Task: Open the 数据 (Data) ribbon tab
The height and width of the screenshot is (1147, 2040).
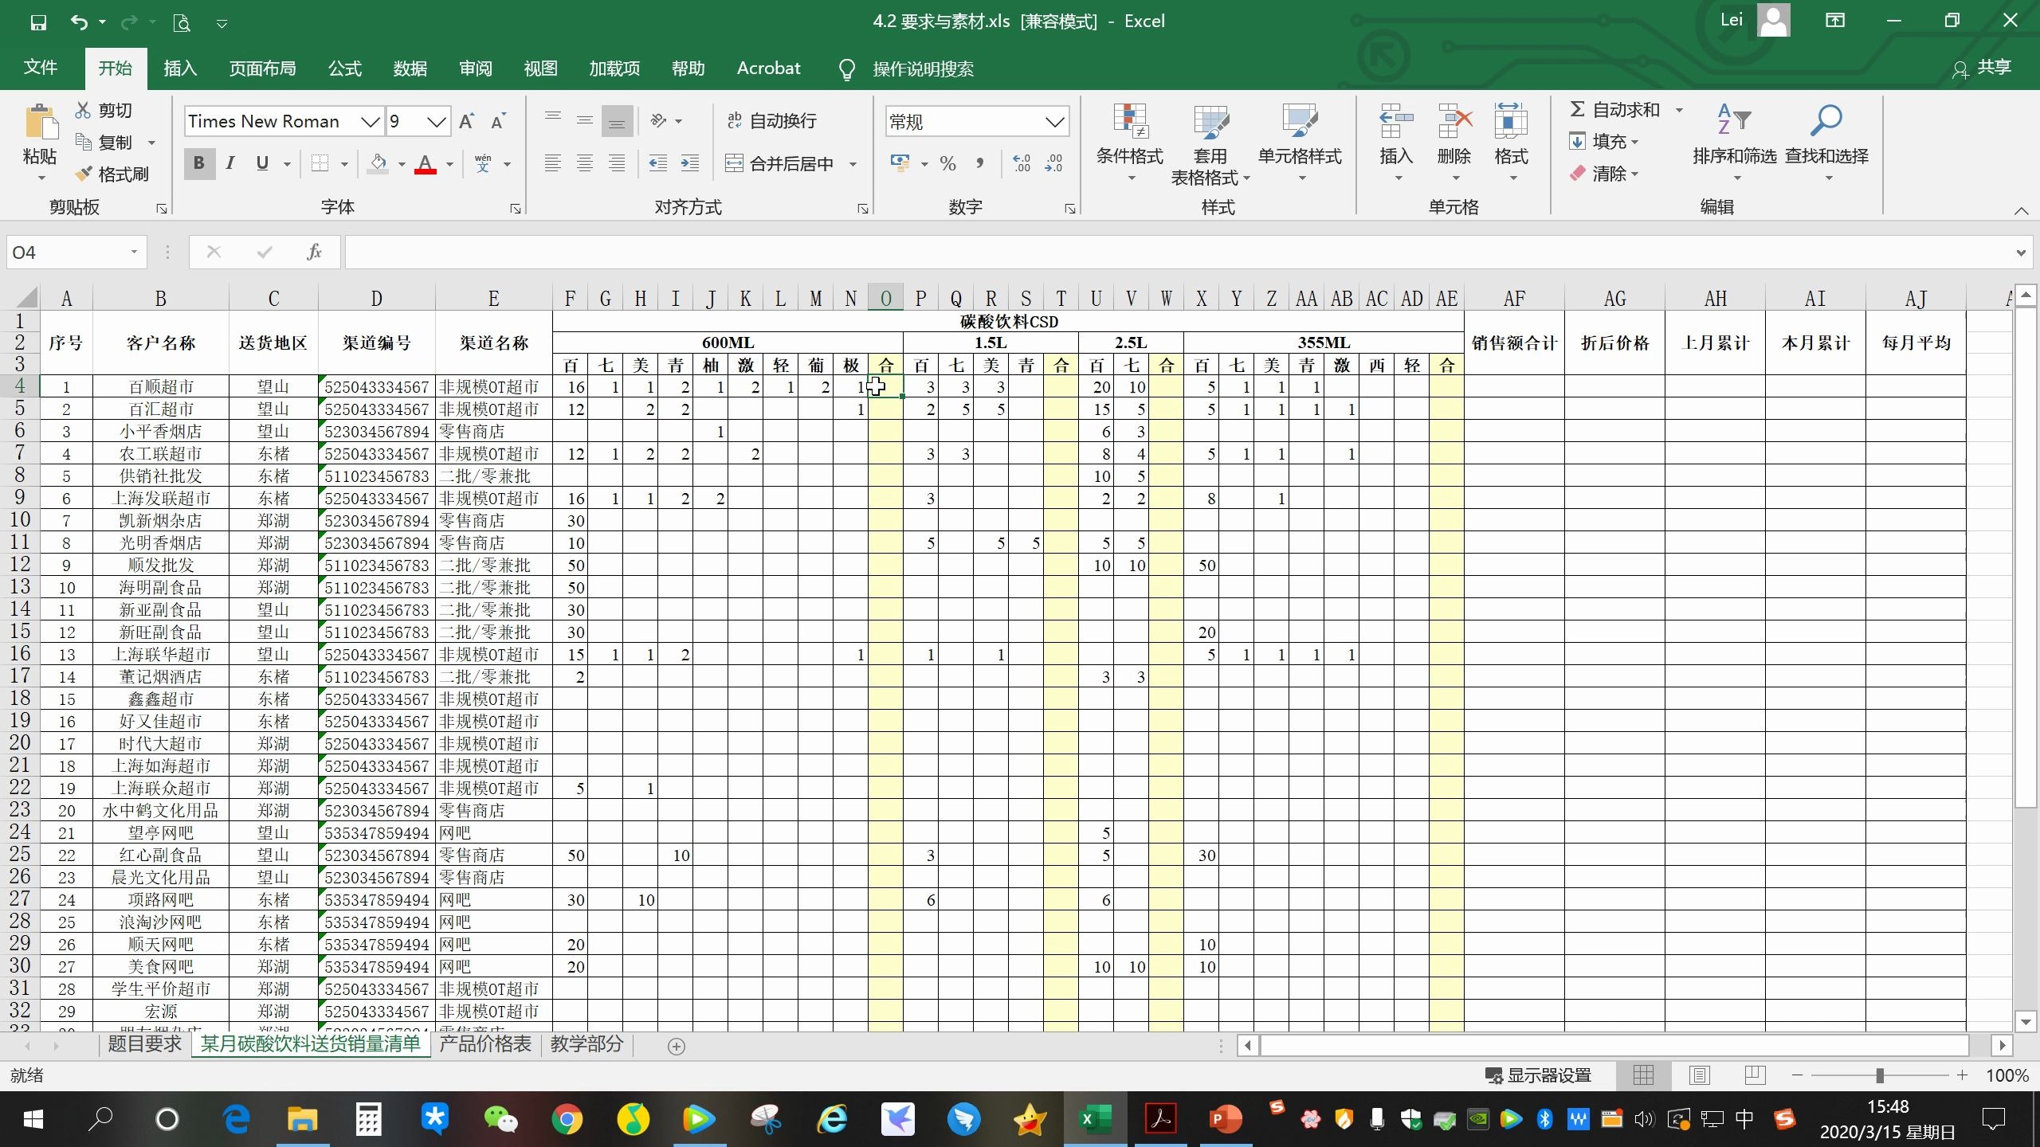Action: tap(410, 69)
